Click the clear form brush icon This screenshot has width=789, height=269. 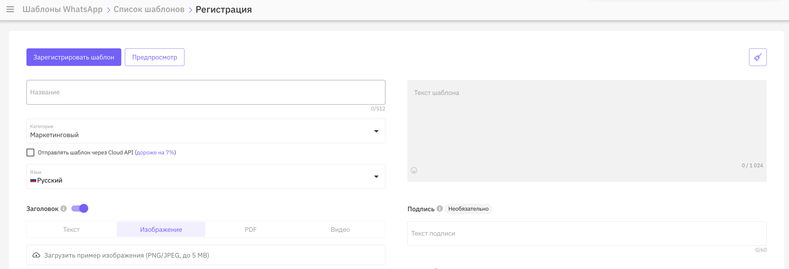point(758,57)
